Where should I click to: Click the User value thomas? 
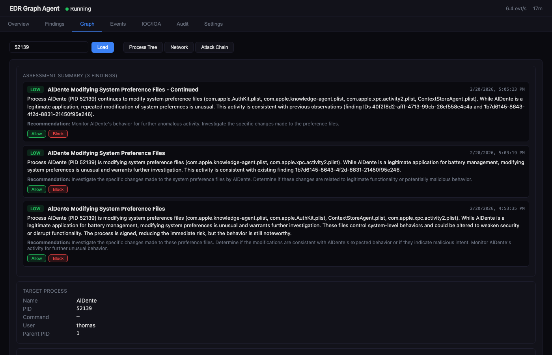tap(86, 325)
